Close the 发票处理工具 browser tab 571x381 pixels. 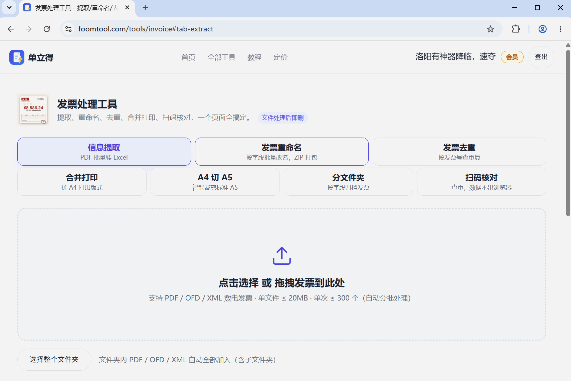click(x=127, y=7)
